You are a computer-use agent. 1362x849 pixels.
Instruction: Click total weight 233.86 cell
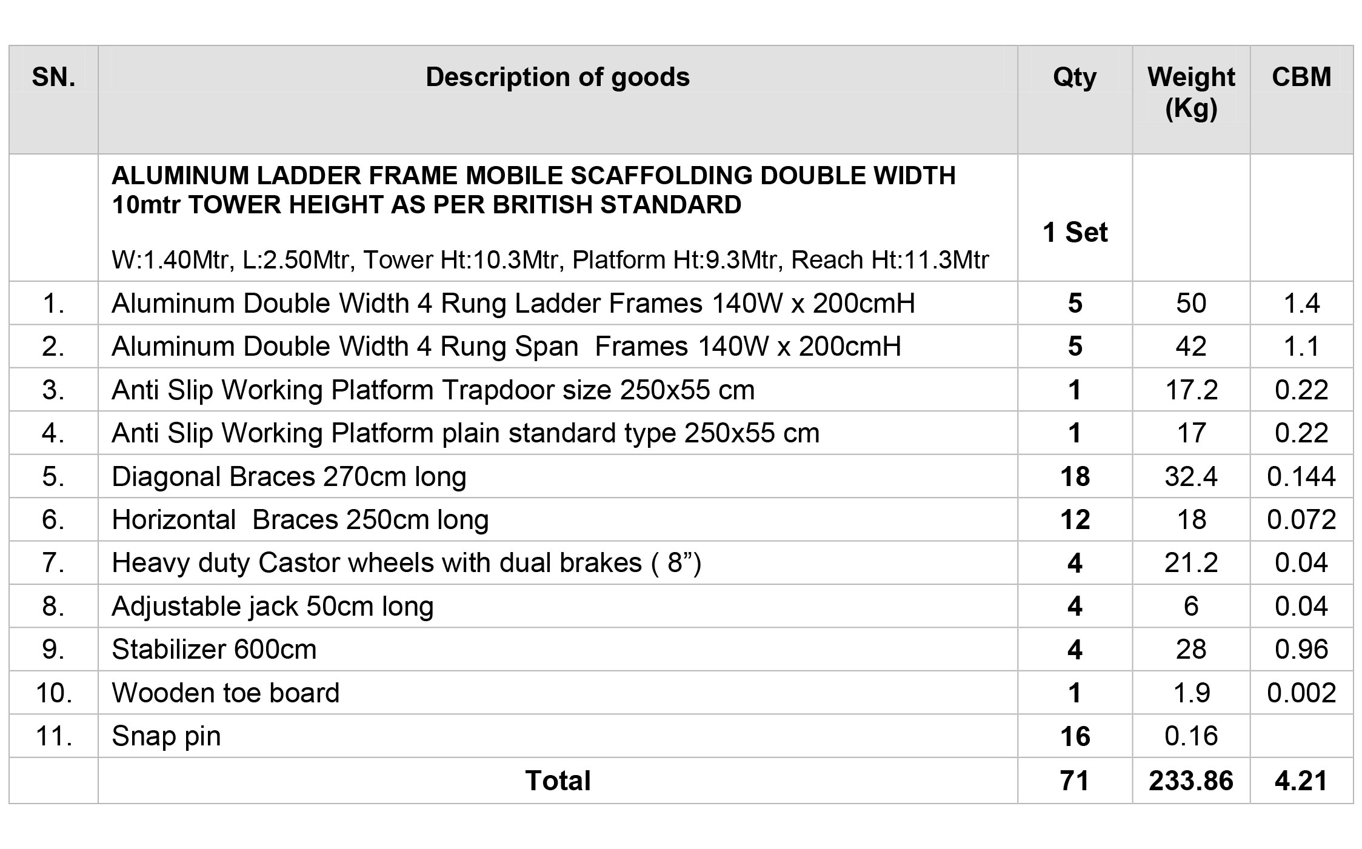(x=1191, y=781)
